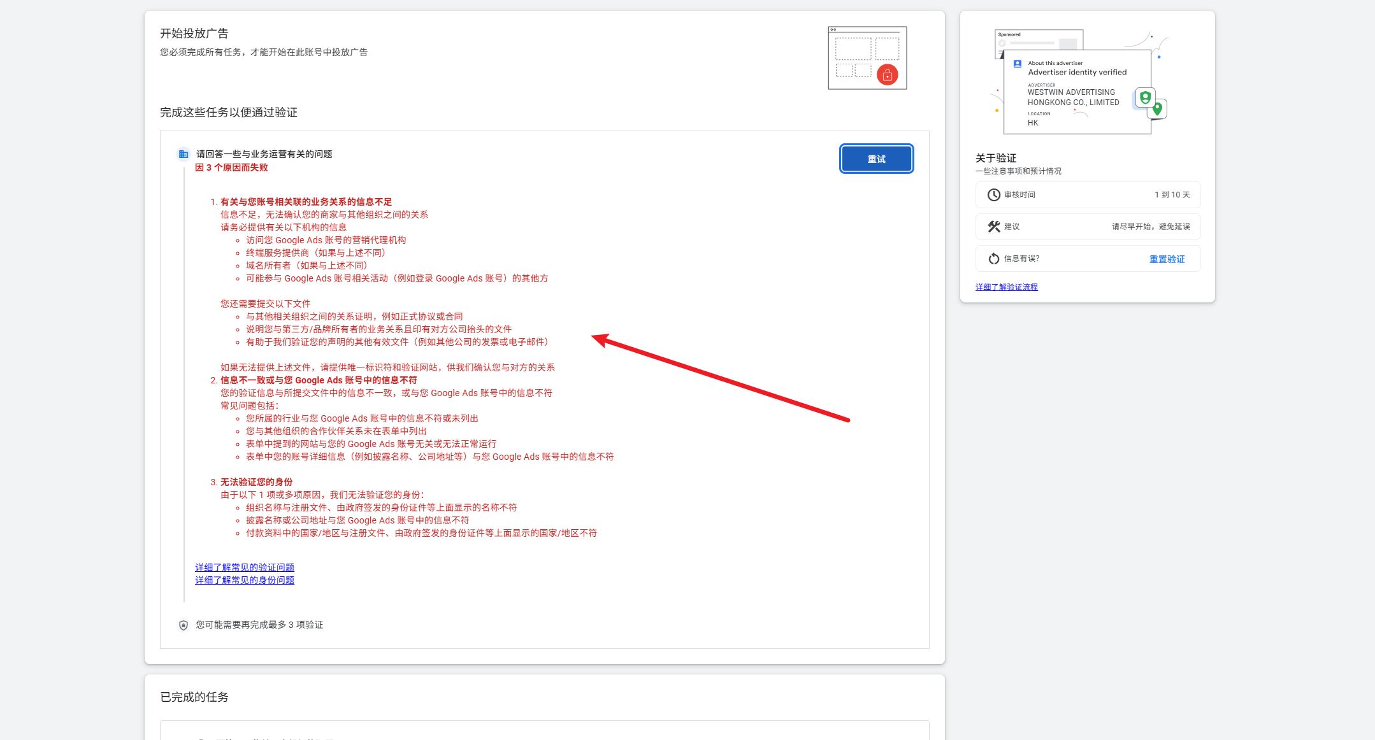Image resolution: width=1375 pixels, height=740 pixels.
Task: Click the business building icon beside the task title
Action: click(x=184, y=154)
